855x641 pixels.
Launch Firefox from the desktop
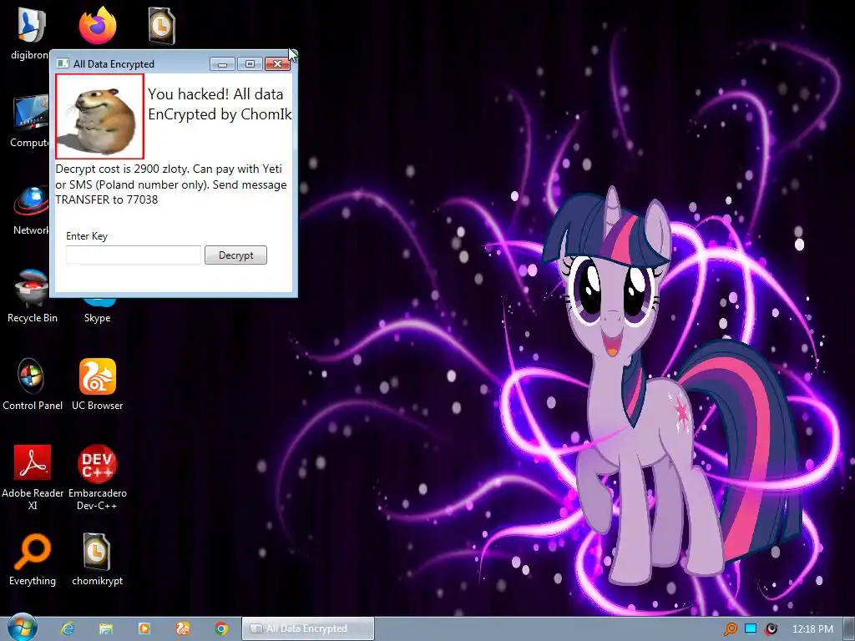[98, 25]
